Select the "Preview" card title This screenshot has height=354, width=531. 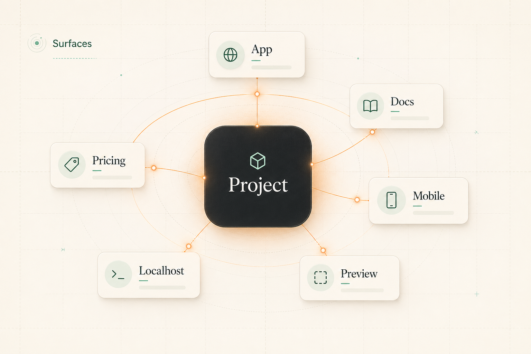click(x=359, y=273)
